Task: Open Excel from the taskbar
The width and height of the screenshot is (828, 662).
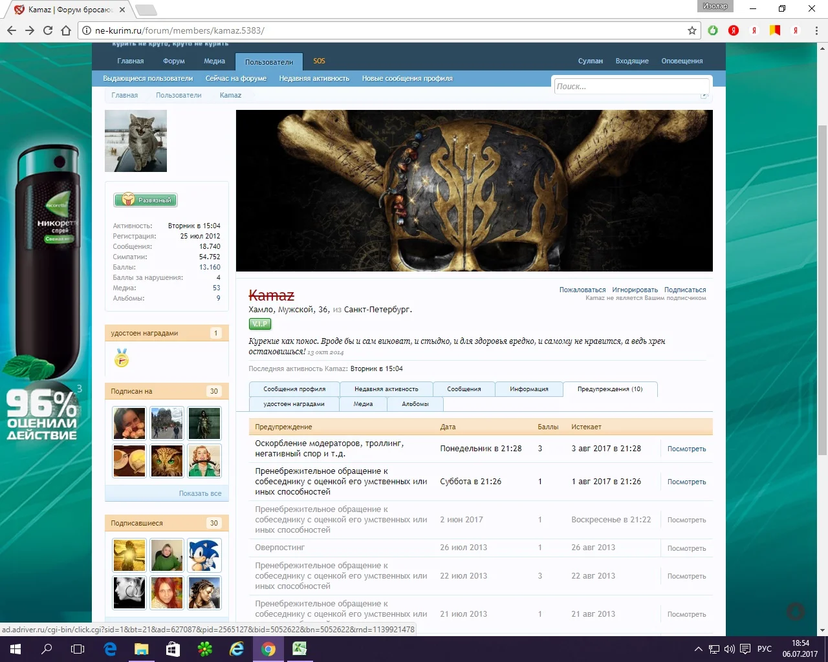Action: tap(299, 648)
